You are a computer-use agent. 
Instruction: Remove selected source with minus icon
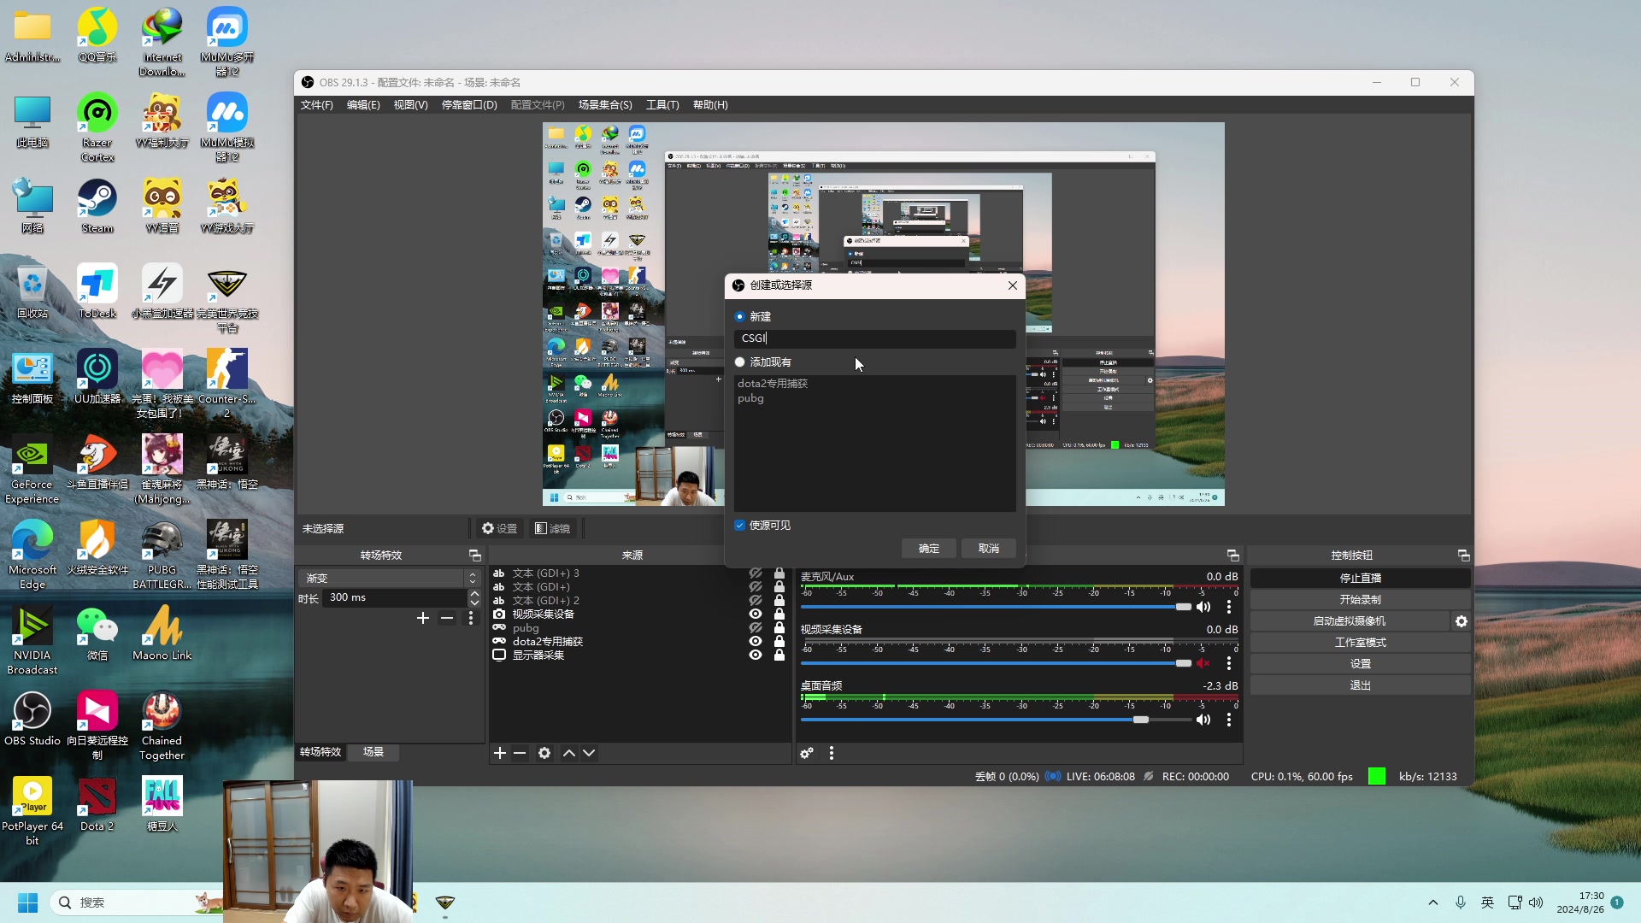pyautogui.click(x=520, y=753)
